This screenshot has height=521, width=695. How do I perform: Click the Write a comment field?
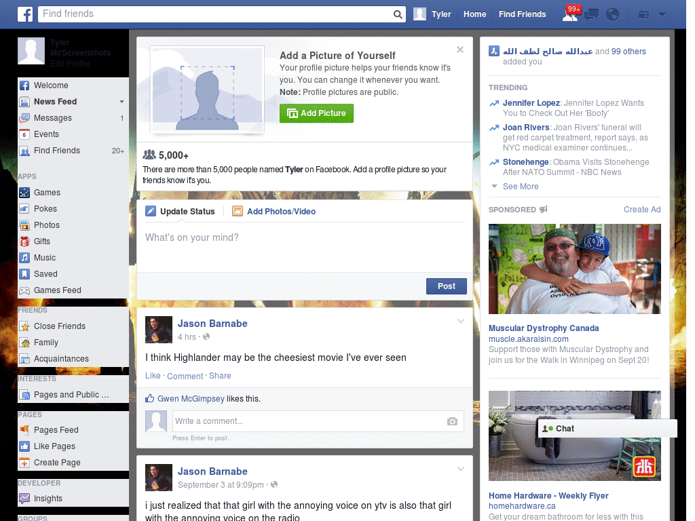309,421
